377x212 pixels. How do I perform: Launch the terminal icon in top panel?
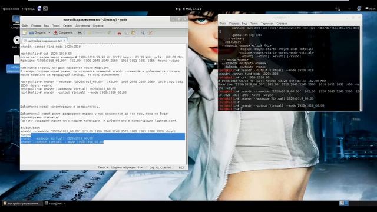45,9
